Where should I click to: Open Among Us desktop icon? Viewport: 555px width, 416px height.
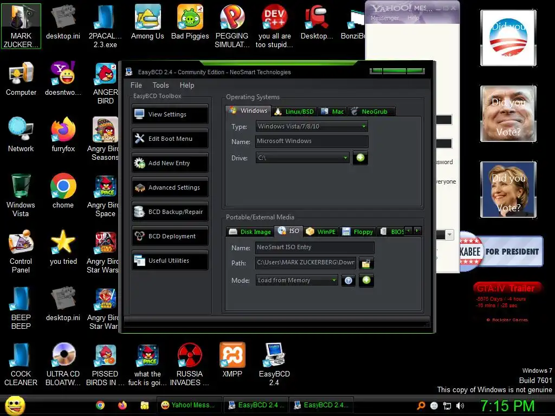click(147, 22)
